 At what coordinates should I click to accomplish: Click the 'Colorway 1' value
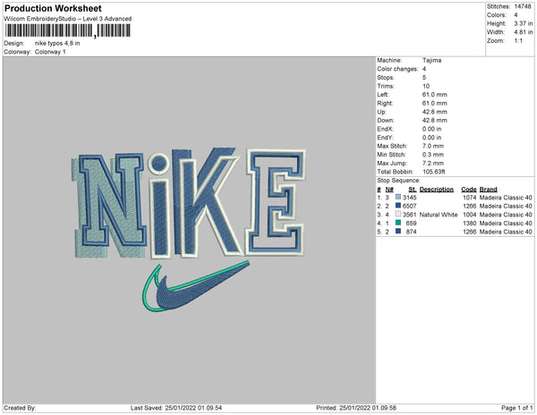[50, 52]
